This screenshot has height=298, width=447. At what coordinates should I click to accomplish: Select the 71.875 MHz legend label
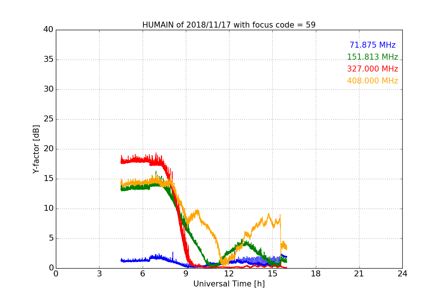point(372,45)
